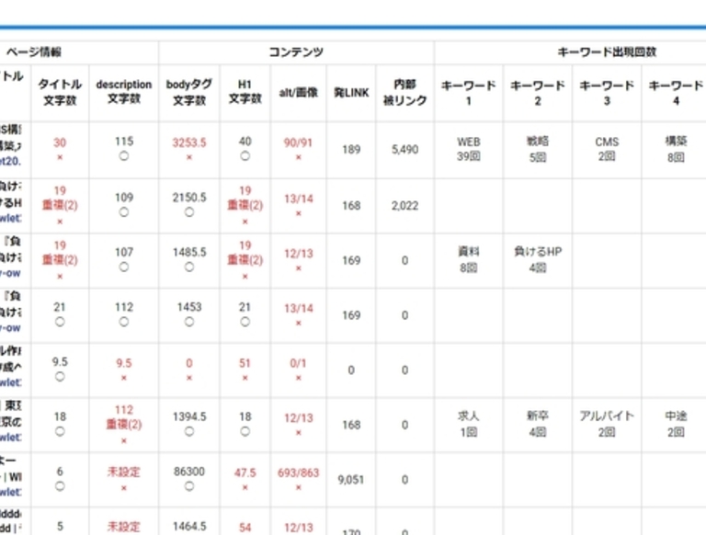Viewport: 706px width, 535px height.
Task: Click the red 693/863 alt image value
Action: 298,472
